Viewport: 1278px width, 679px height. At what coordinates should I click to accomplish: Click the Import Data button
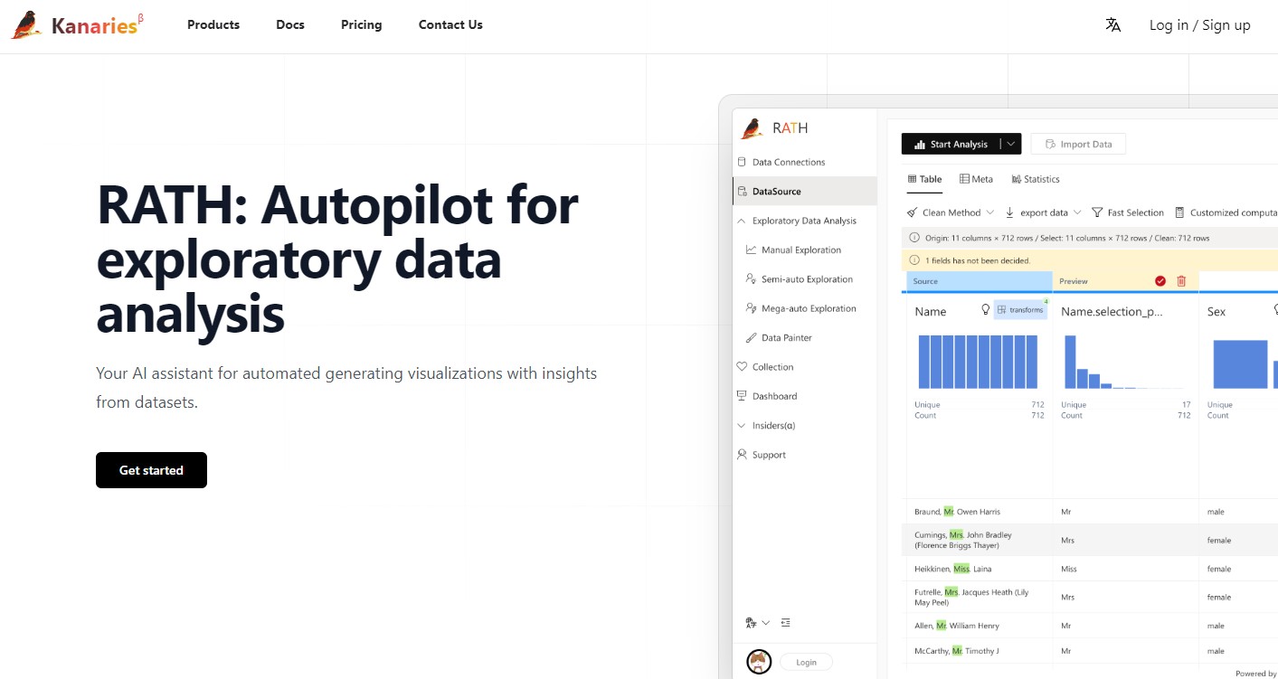click(1078, 144)
